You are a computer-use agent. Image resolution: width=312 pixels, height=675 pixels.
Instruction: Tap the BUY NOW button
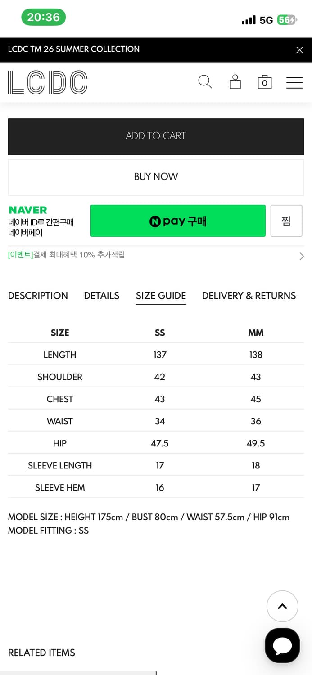click(x=156, y=177)
